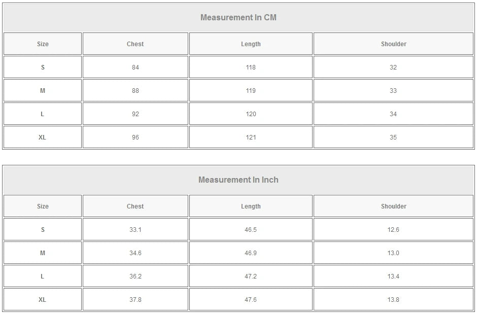
Task: Click the Size header in the Inch table
Action: (43, 206)
